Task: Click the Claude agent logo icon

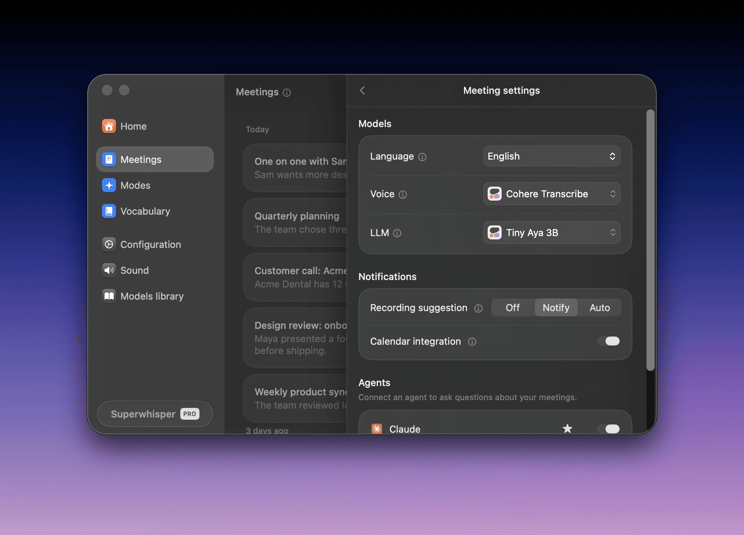Action: 377,429
